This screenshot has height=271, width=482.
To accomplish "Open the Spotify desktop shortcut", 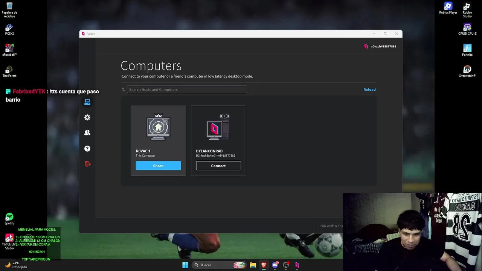I will (9, 219).
